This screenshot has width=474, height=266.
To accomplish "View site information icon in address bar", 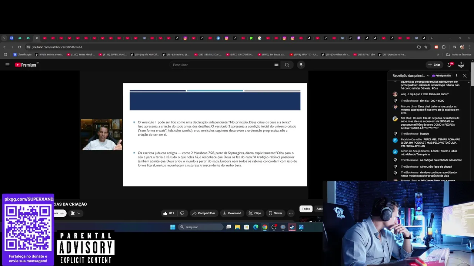I will pyautogui.click(x=28, y=47).
